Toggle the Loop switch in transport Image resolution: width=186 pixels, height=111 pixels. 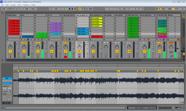pyautogui.click(x=124, y=9)
